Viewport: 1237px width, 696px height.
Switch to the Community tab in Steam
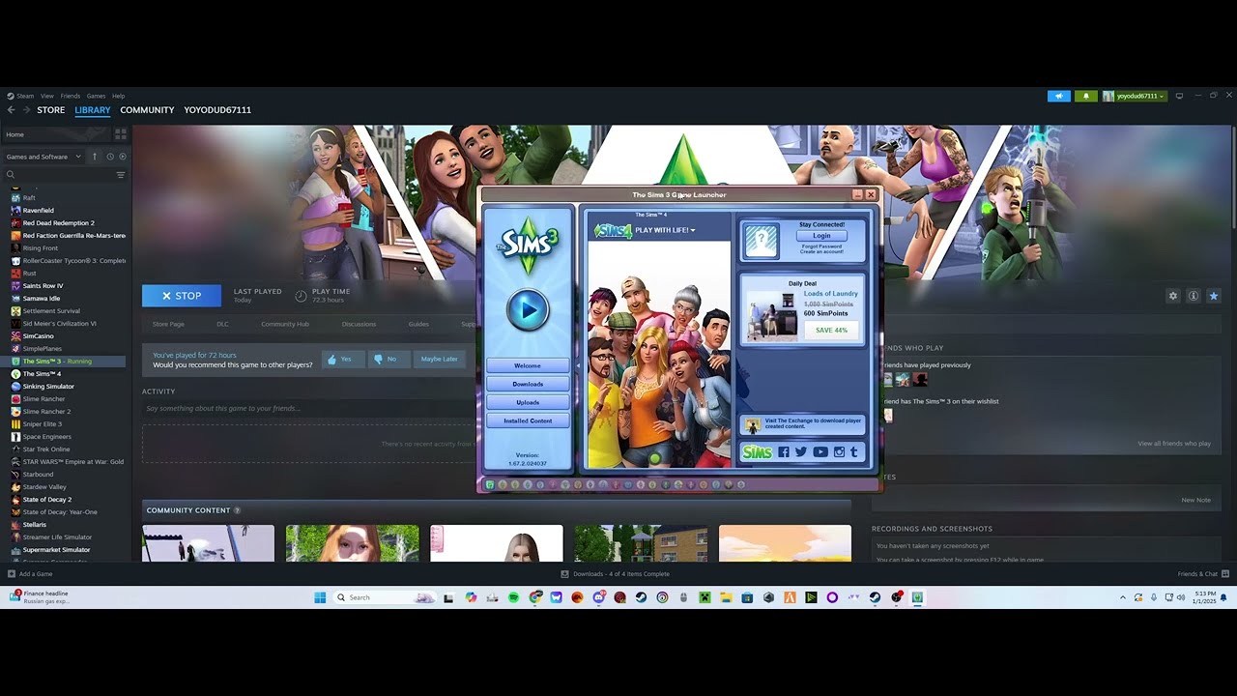tap(147, 110)
